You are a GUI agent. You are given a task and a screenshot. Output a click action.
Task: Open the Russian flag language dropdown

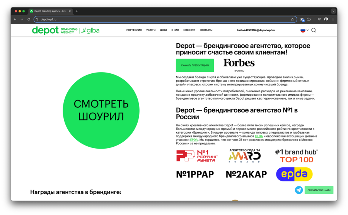pyautogui.click(x=305, y=30)
